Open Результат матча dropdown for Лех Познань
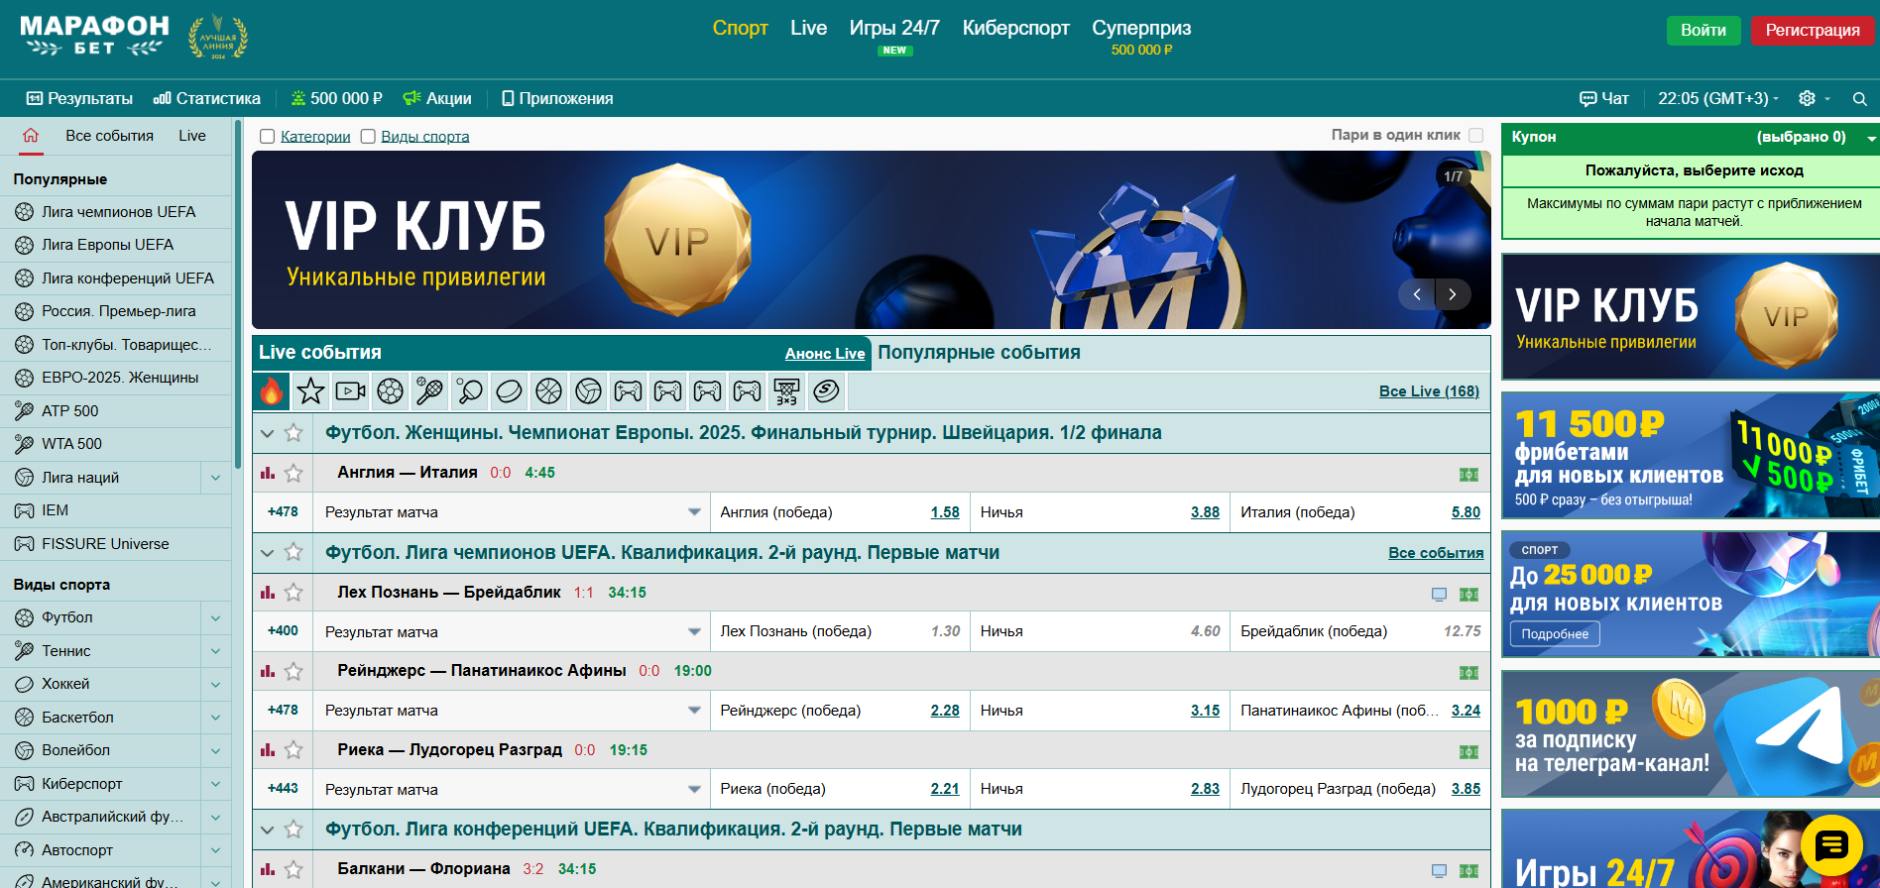This screenshot has height=888, width=1880. [x=512, y=631]
